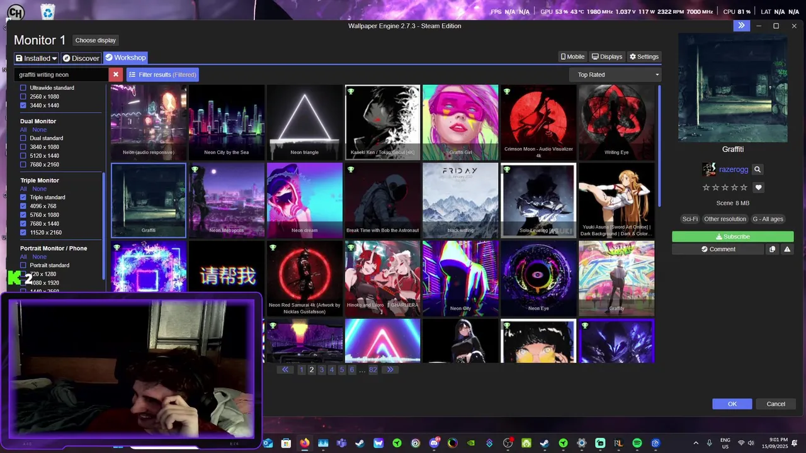
Task: Toggle the Ultrawide standard checkbox
Action: coord(23,88)
